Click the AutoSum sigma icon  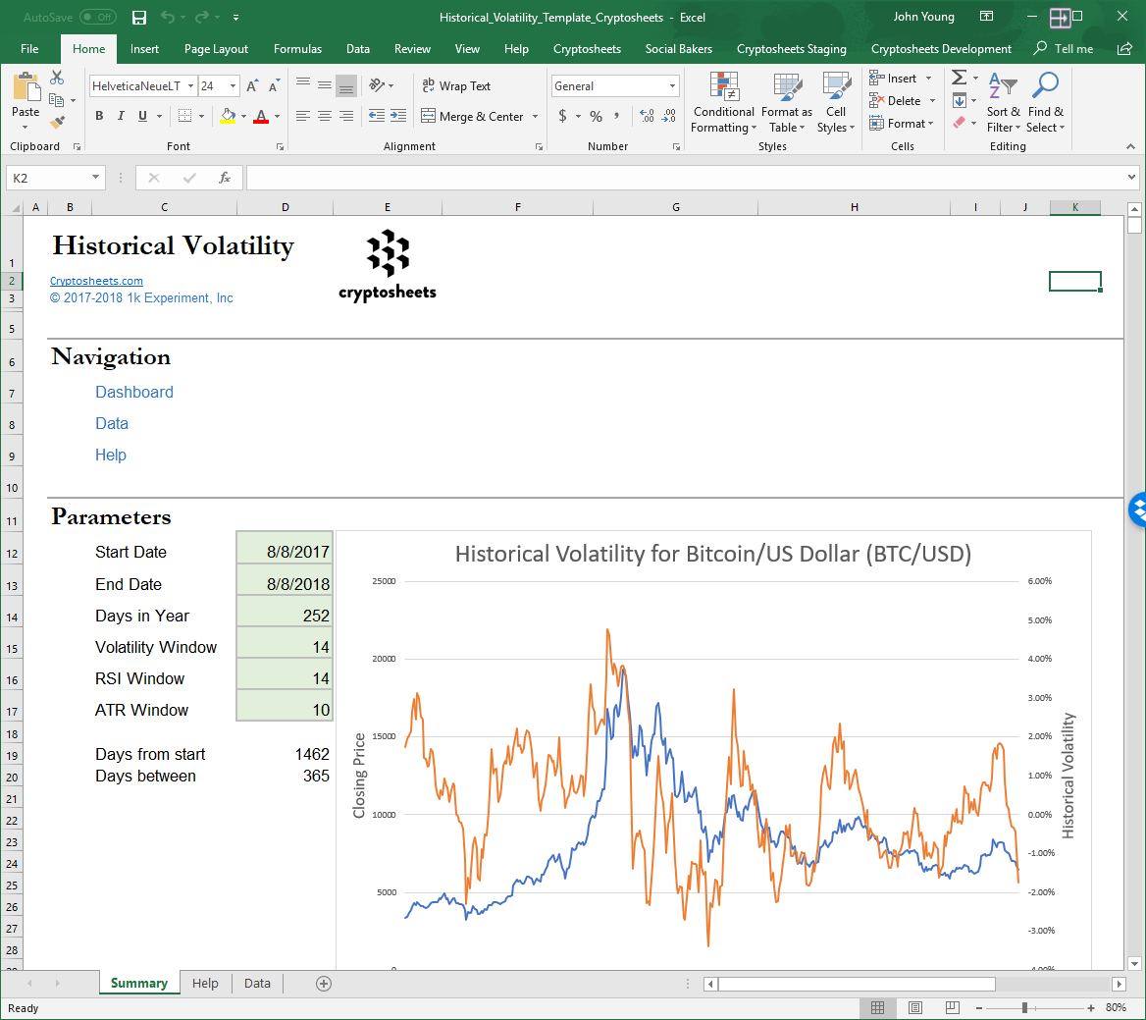[x=959, y=78]
